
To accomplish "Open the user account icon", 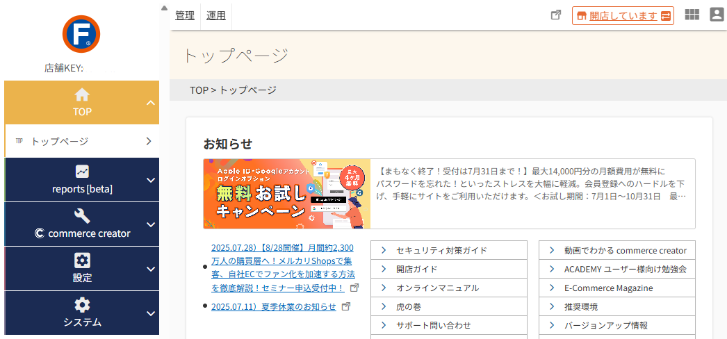I will tap(717, 15).
